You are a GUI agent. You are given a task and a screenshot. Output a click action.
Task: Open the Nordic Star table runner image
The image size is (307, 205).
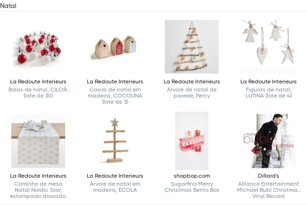[x=38, y=141]
